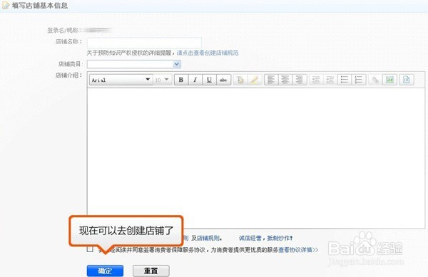Open 查看协议详情>> link
Image resolution: width=428 pixels, height=277 pixels.
point(298,250)
